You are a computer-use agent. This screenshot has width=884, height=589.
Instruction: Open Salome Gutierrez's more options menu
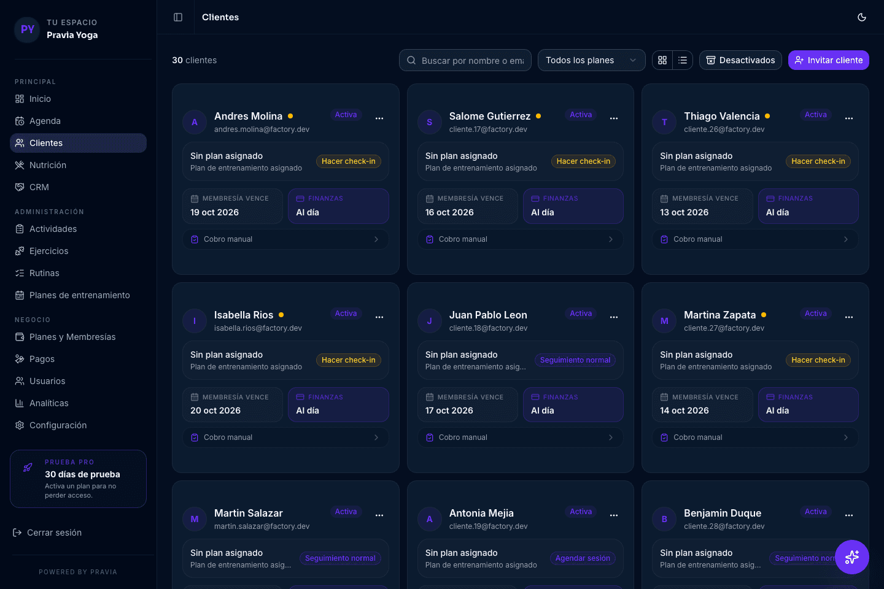614,118
